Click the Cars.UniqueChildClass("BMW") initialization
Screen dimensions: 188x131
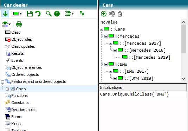point(134,94)
